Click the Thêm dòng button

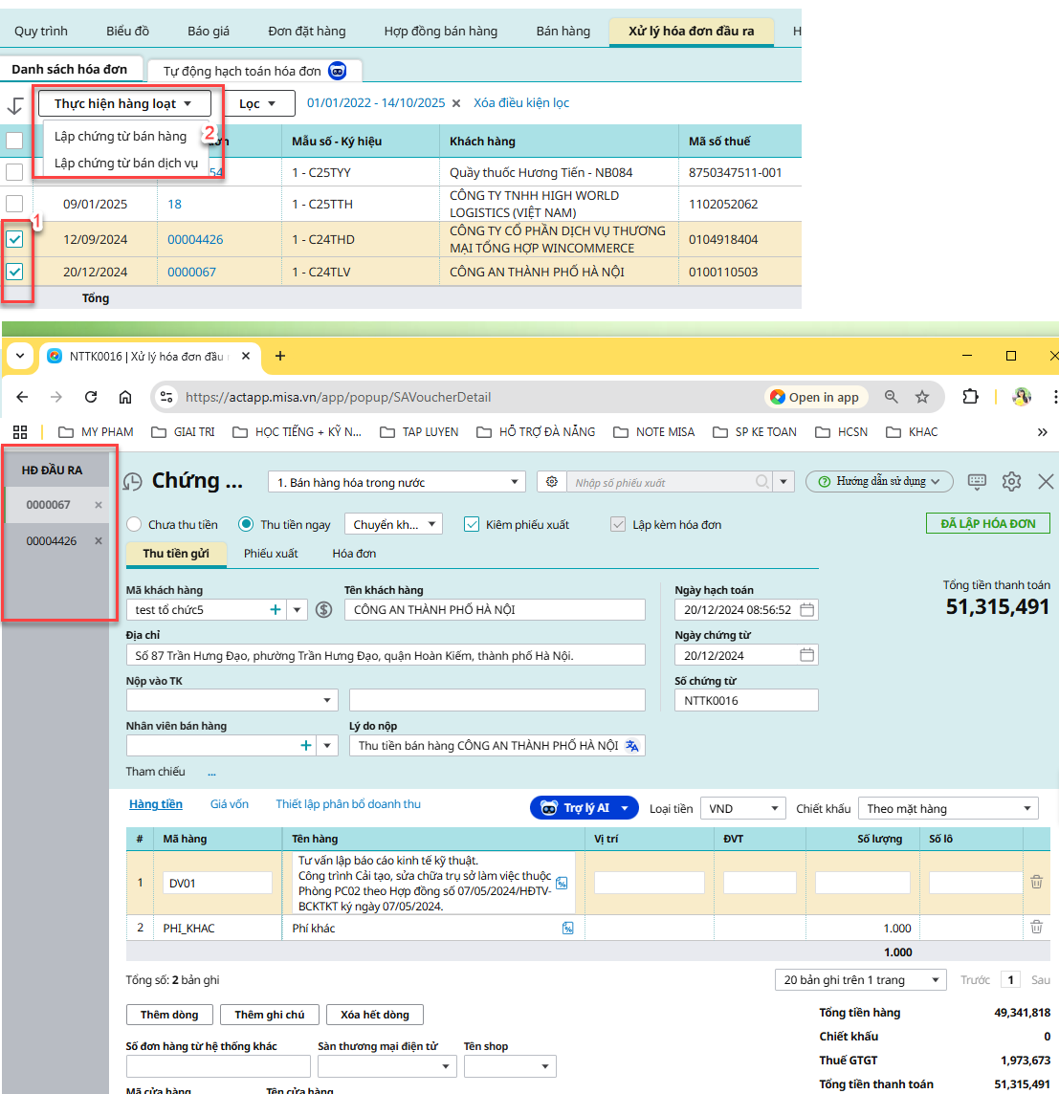click(x=169, y=1015)
